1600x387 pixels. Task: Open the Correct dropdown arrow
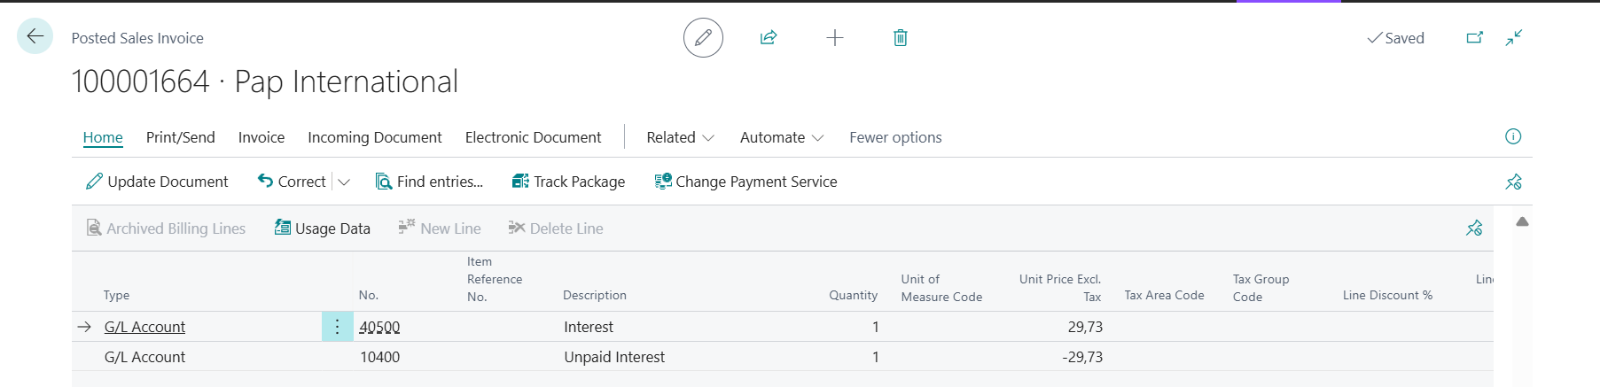344,182
